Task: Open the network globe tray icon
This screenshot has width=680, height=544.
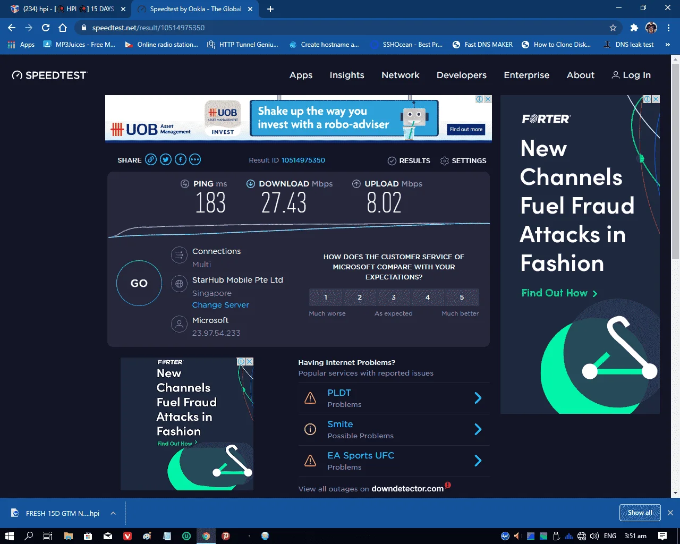Action: click(x=582, y=536)
